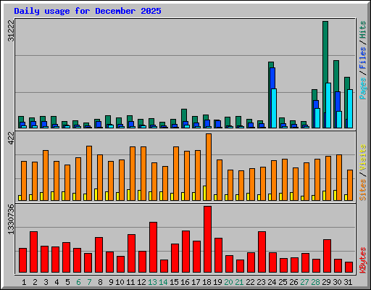Click the yellow Visits bar for day 18
The height and width of the screenshot is (290, 371).
[204, 193]
